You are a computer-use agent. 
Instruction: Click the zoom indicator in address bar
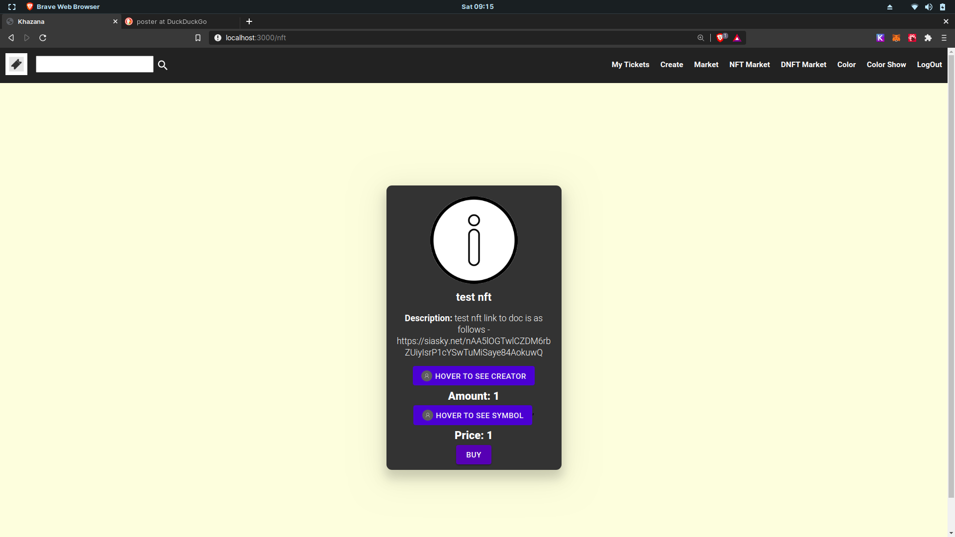point(701,38)
